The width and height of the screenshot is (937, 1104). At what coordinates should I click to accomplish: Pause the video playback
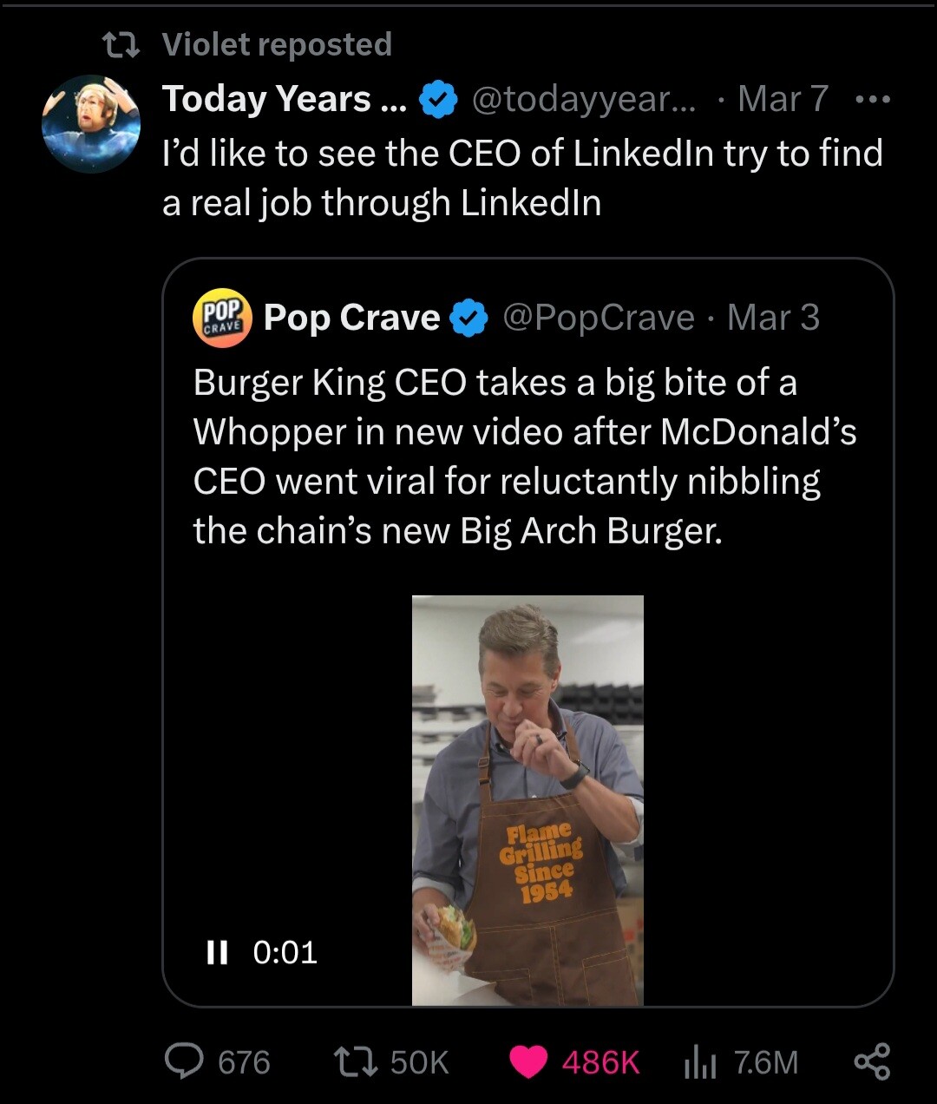[217, 953]
